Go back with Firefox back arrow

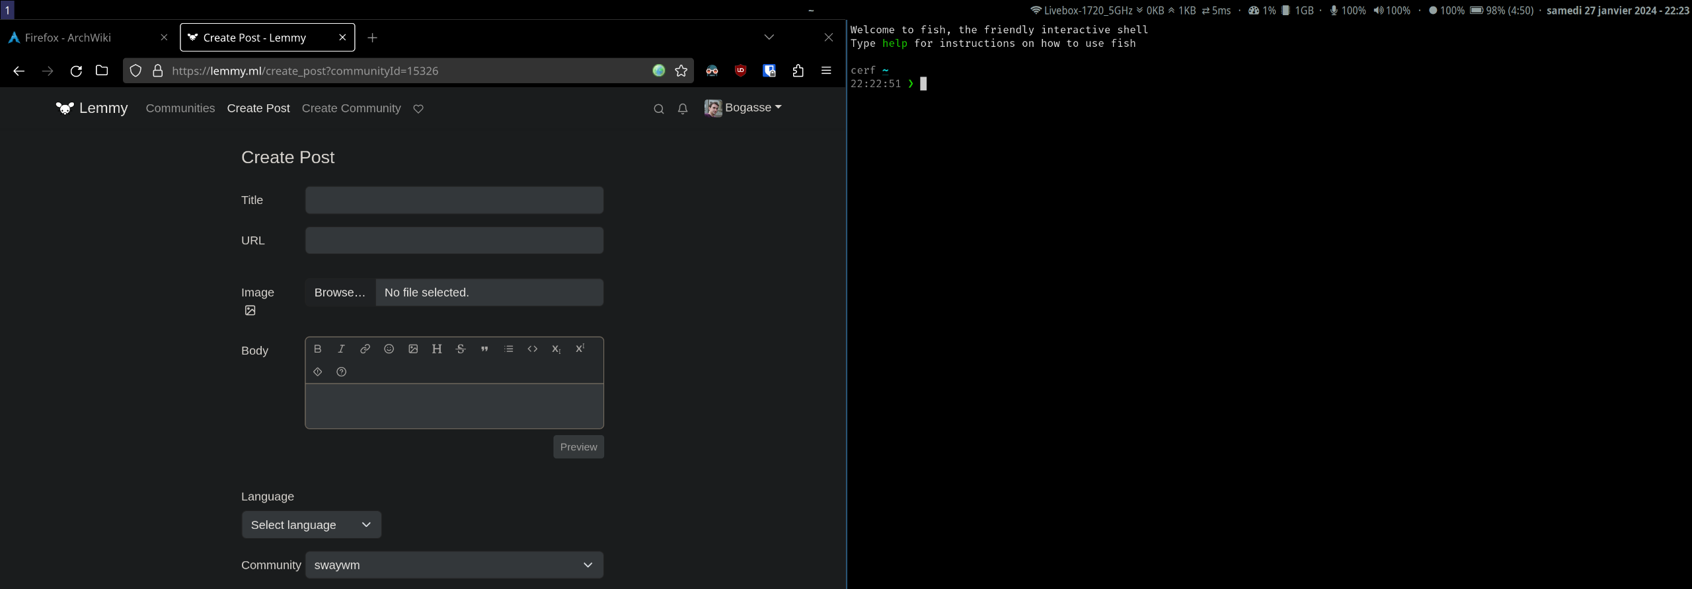[x=19, y=71]
